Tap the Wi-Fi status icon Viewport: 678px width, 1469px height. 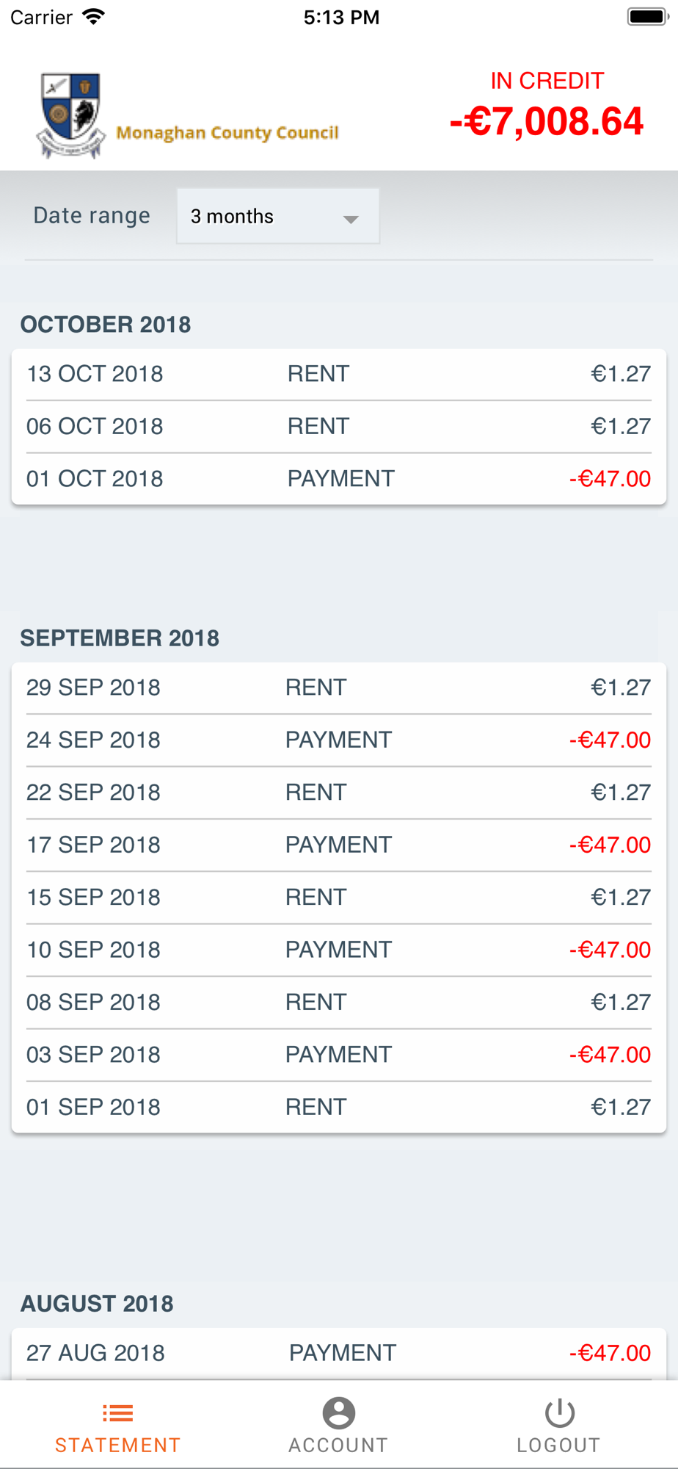click(x=93, y=17)
